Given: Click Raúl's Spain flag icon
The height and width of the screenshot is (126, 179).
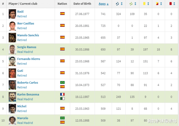Looking at the screenshot, I should [x=62, y=13].
